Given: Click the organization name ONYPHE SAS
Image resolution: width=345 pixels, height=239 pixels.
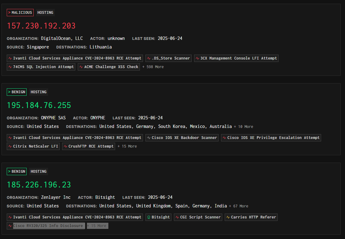Looking at the screenshot, I should coord(53,118).
